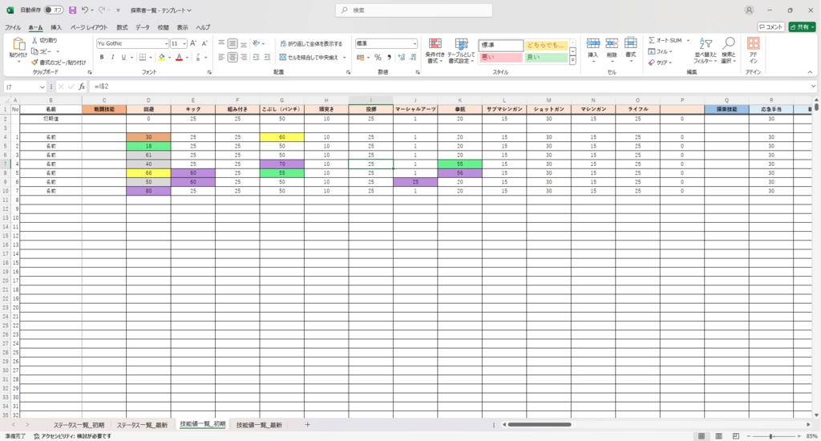The height and width of the screenshot is (441, 821).
Task: Click the borders grid icon
Action: pos(143,57)
